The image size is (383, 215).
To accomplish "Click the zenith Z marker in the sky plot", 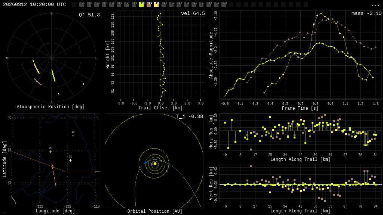I will point(52,58).
